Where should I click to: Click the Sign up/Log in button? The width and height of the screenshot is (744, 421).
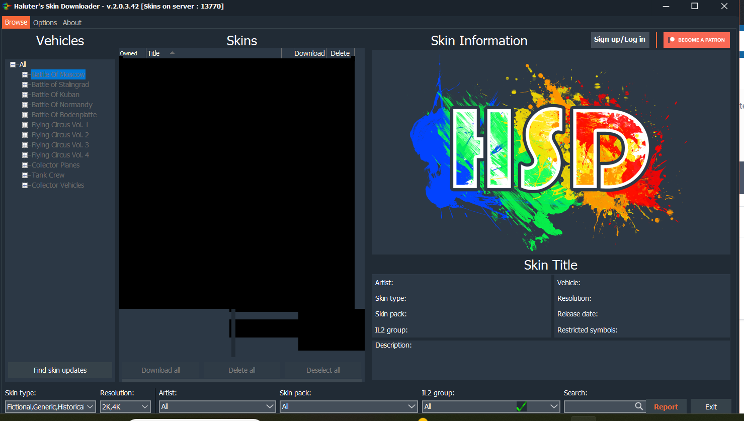[619, 40]
